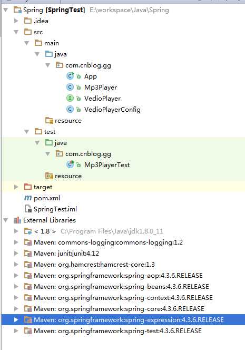The height and width of the screenshot is (350, 245).
Task: Click the green test root java folder icon
Action: [49, 142]
